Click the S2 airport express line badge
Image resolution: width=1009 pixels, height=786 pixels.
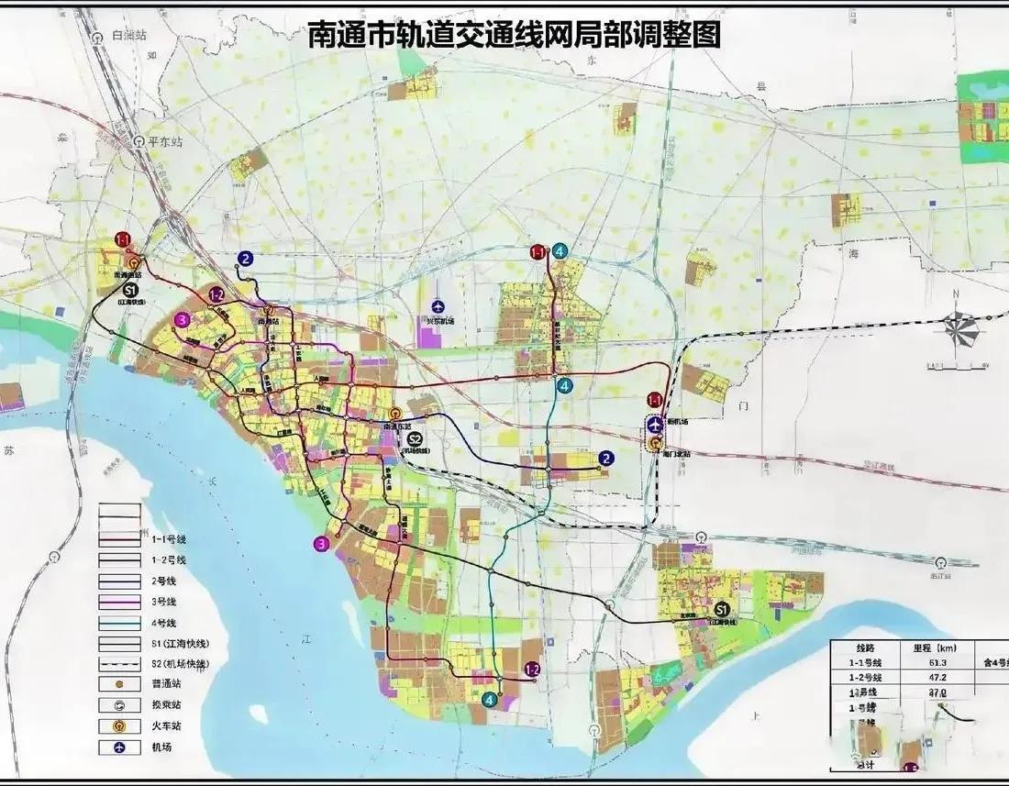coord(415,439)
